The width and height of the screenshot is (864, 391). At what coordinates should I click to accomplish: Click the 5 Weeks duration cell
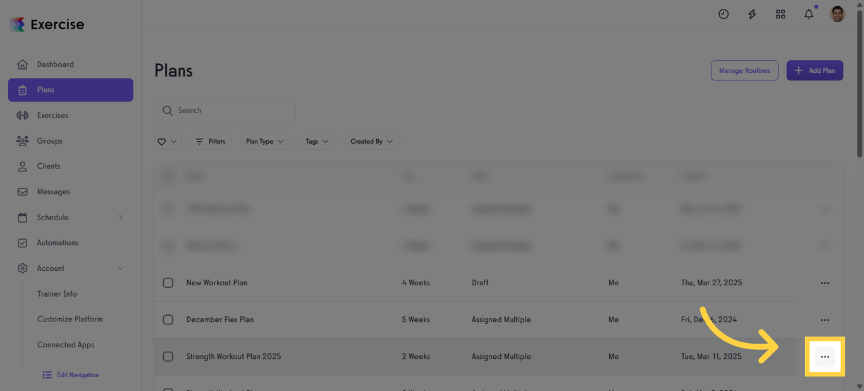[x=416, y=320]
